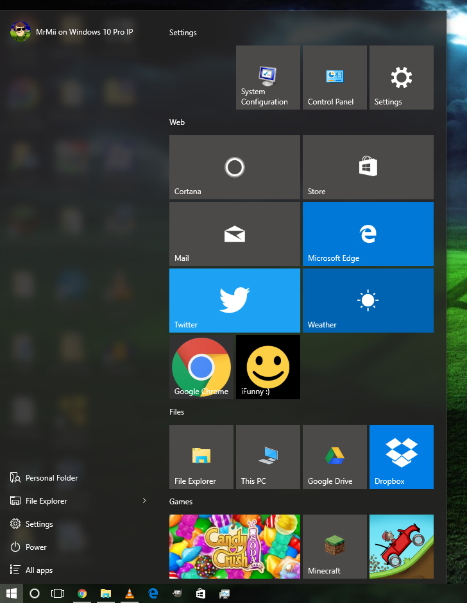Screen dimensions: 467x603
Task: Launch the Control Panel tile
Action: pos(334,77)
